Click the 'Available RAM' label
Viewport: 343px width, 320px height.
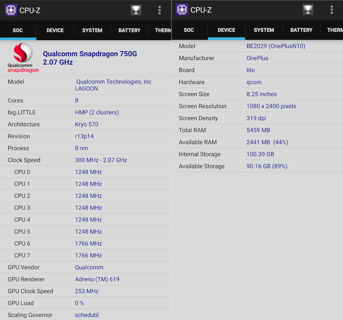click(198, 142)
